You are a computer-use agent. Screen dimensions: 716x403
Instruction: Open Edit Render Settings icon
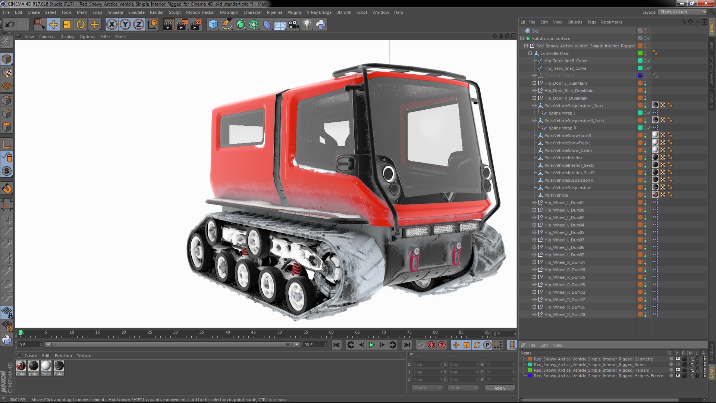pos(196,25)
